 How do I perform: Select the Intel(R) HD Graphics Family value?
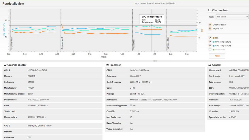[40, 126]
